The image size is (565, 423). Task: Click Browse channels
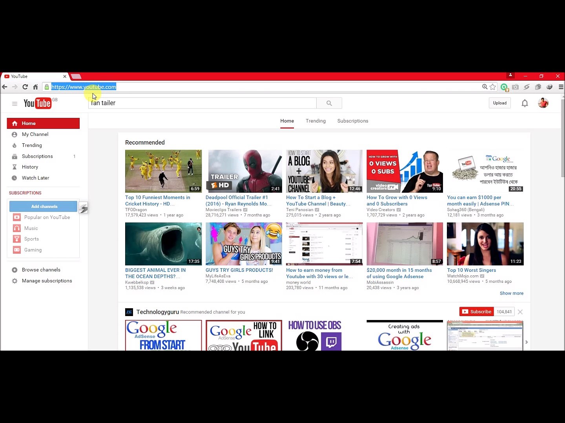click(x=41, y=270)
